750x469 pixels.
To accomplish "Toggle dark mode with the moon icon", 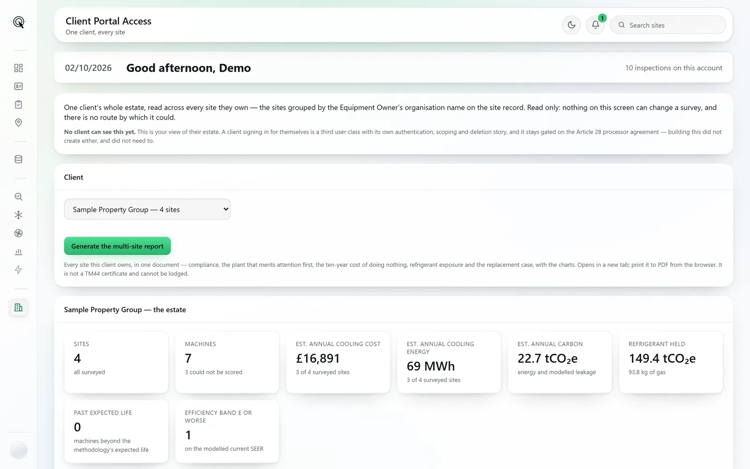I will pyautogui.click(x=571, y=25).
